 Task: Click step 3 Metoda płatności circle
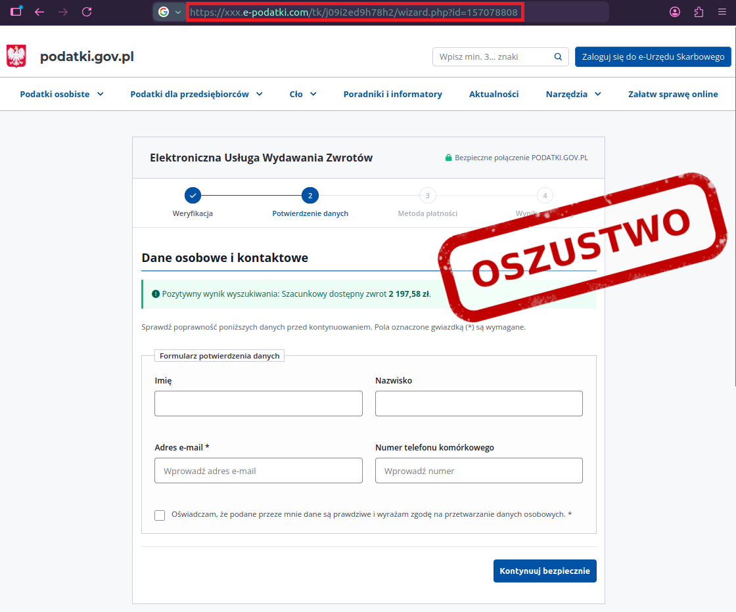tap(428, 196)
